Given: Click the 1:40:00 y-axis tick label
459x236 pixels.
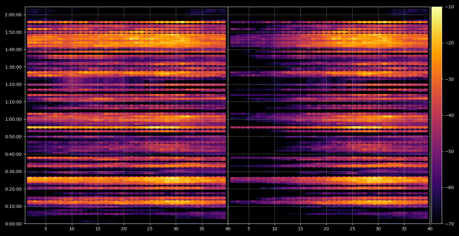Looking at the screenshot, I should pos(13,49).
